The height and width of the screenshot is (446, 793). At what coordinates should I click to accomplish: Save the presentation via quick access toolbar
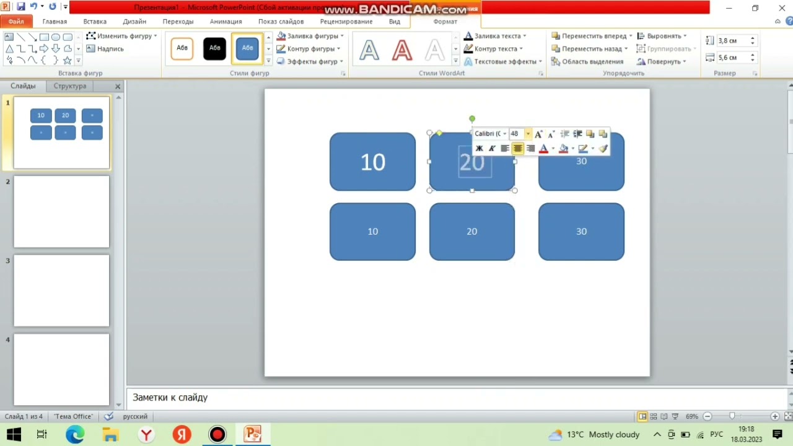click(20, 7)
